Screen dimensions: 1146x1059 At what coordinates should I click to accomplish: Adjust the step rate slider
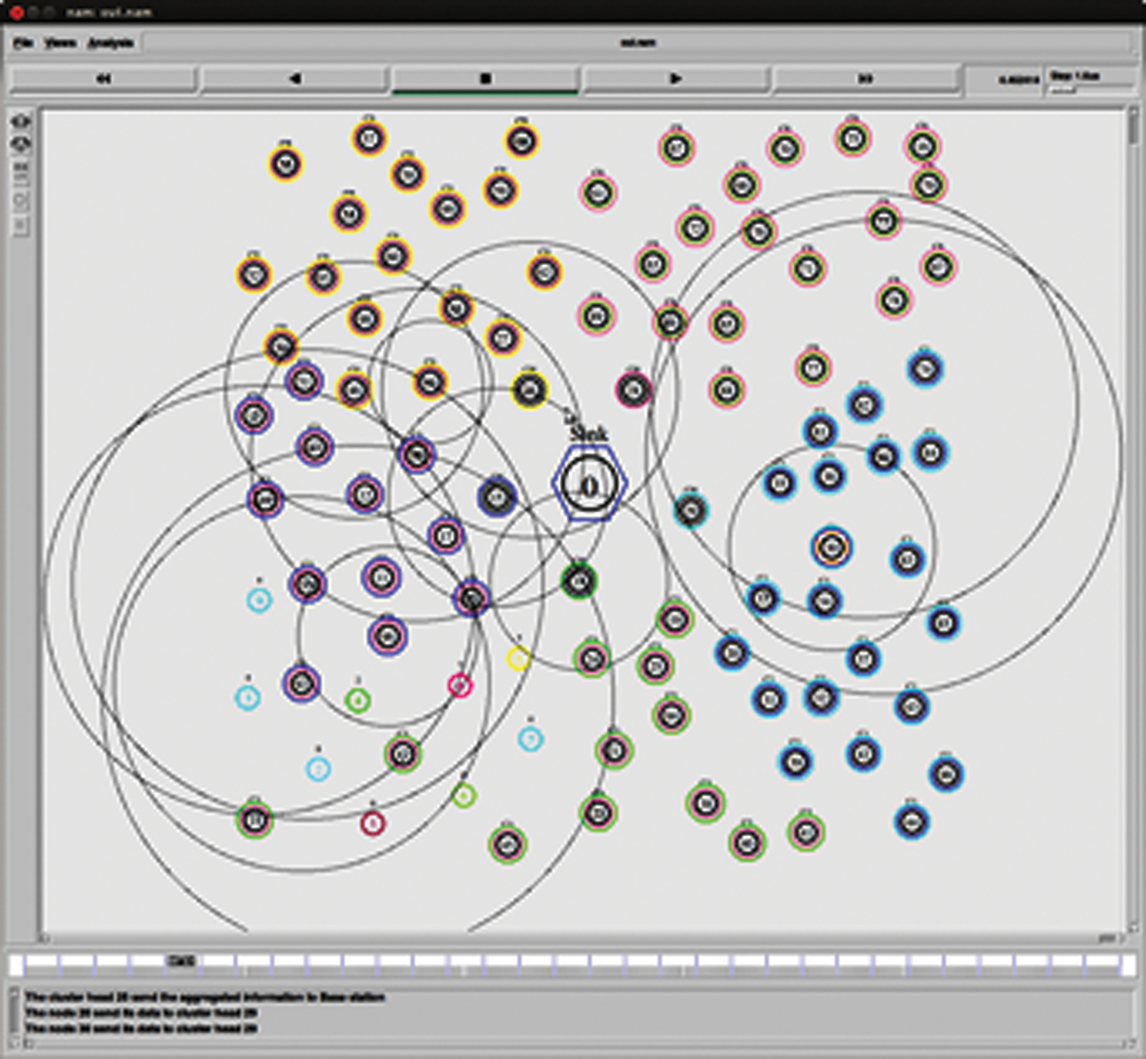point(1063,89)
